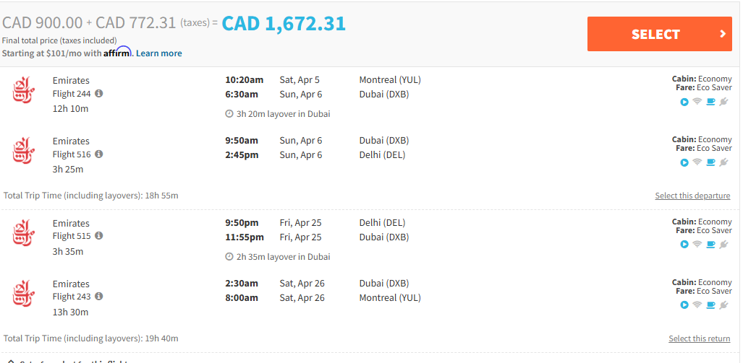Click Emirates logo next to Flight 243
The image size is (743, 363).
[x=23, y=294]
